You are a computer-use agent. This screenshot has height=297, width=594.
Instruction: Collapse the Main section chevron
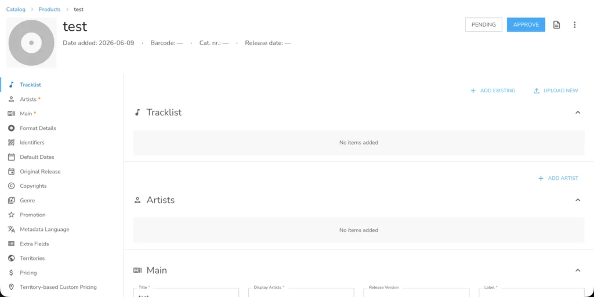[578, 270]
